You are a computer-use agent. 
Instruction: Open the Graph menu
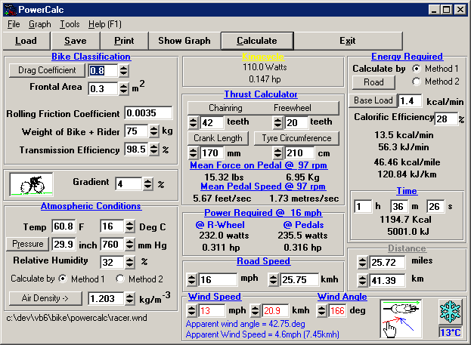pos(39,24)
